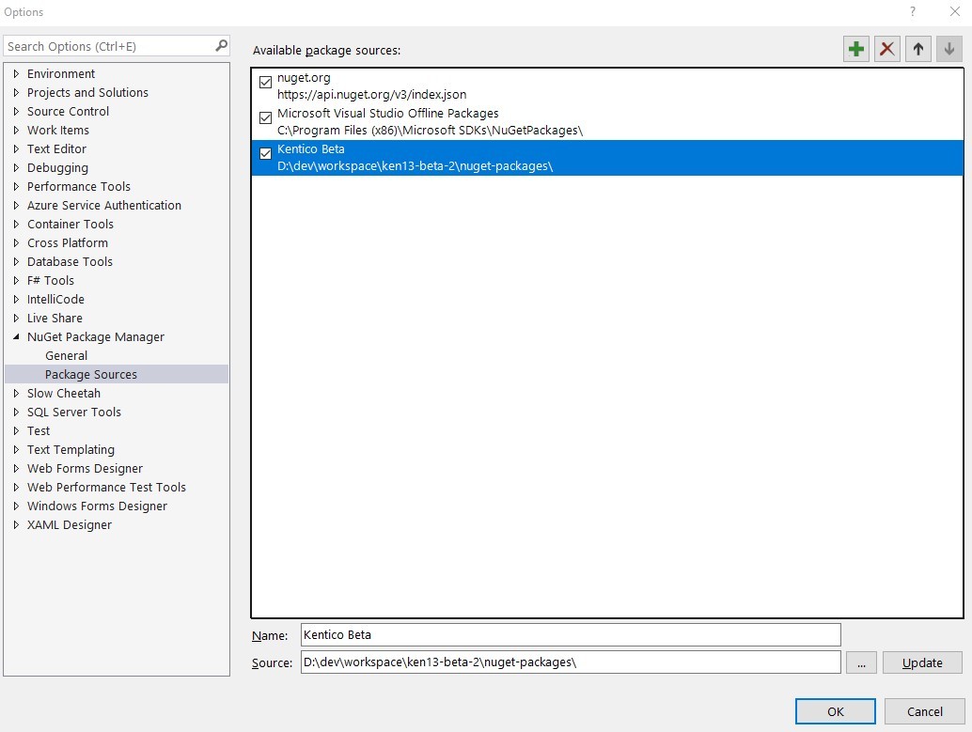This screenshot has height=732, width=972.
Task: Expand the Environment node
Action: pyautogui.click(x=16, y=73)
